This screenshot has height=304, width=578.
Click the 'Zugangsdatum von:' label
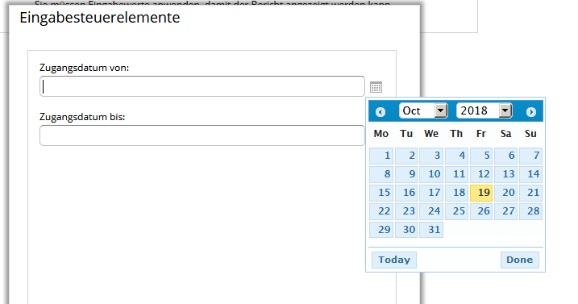coord(84,68)
